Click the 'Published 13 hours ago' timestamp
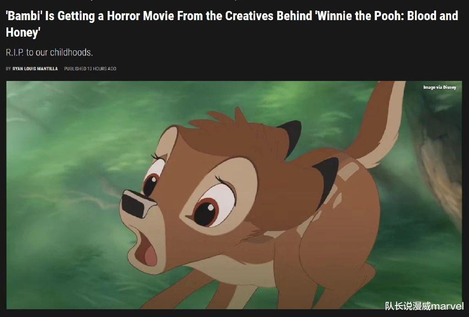The height and width of the screenshot is (317, 469). point(90,69)
